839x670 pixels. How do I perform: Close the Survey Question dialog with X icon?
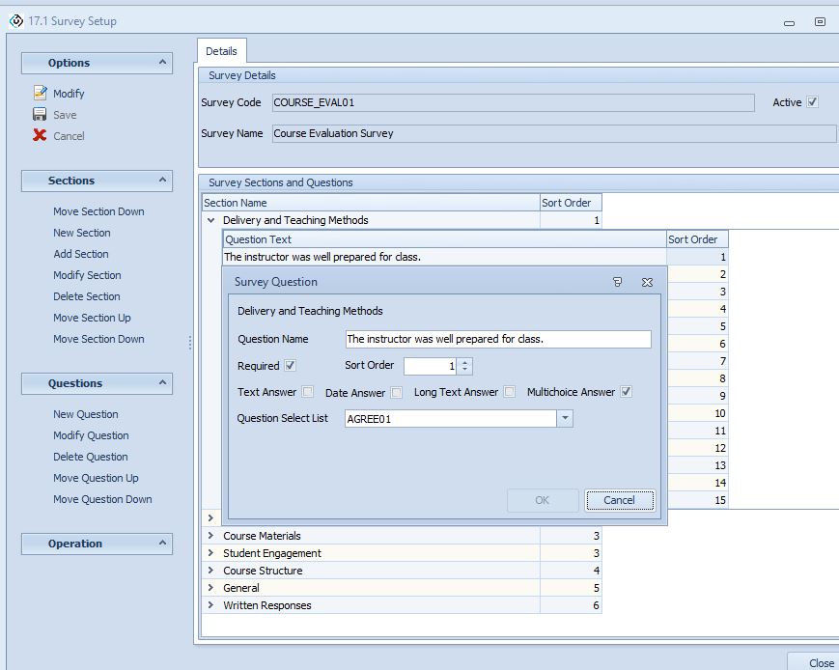click(x=647, y=283)
